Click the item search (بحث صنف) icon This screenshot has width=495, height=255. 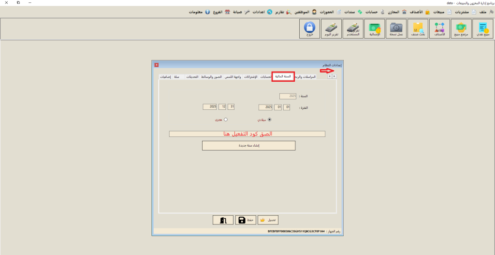[x=418, y=30]
